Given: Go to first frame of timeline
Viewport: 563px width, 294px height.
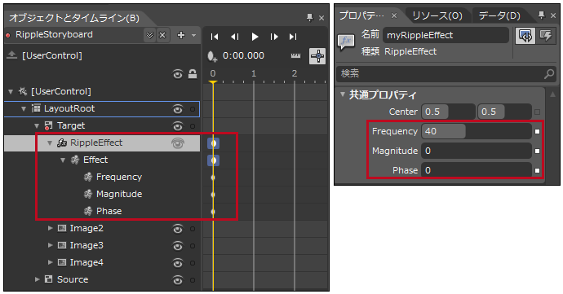Looking at the screenshot, I should pos(215,37).
